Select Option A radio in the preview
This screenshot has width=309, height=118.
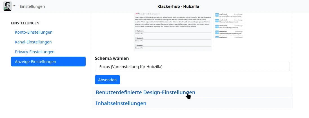[x=135, y=31]
